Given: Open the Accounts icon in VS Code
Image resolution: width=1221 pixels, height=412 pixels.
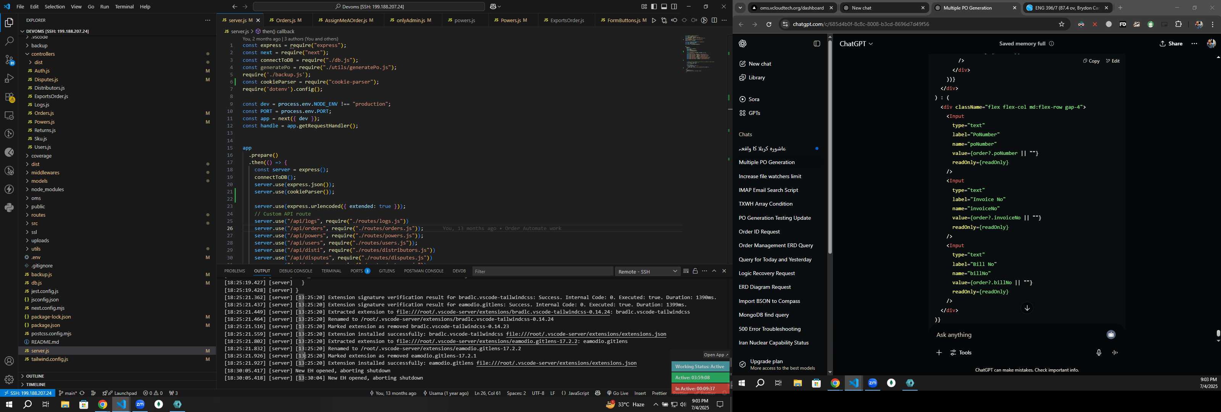Looking at the screenshot, I should (9, 361).
